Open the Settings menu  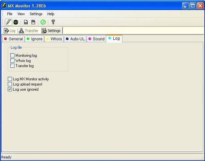pos(36,14)
